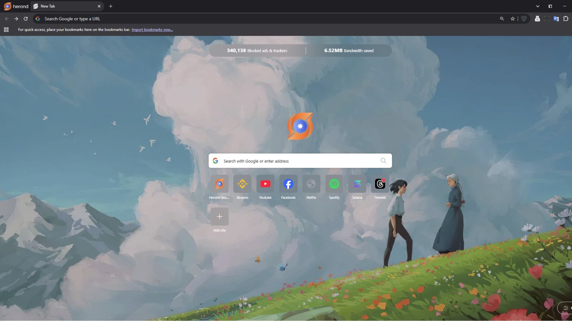Click the Add site tile
572x321 pixels.
click(219, 217)
